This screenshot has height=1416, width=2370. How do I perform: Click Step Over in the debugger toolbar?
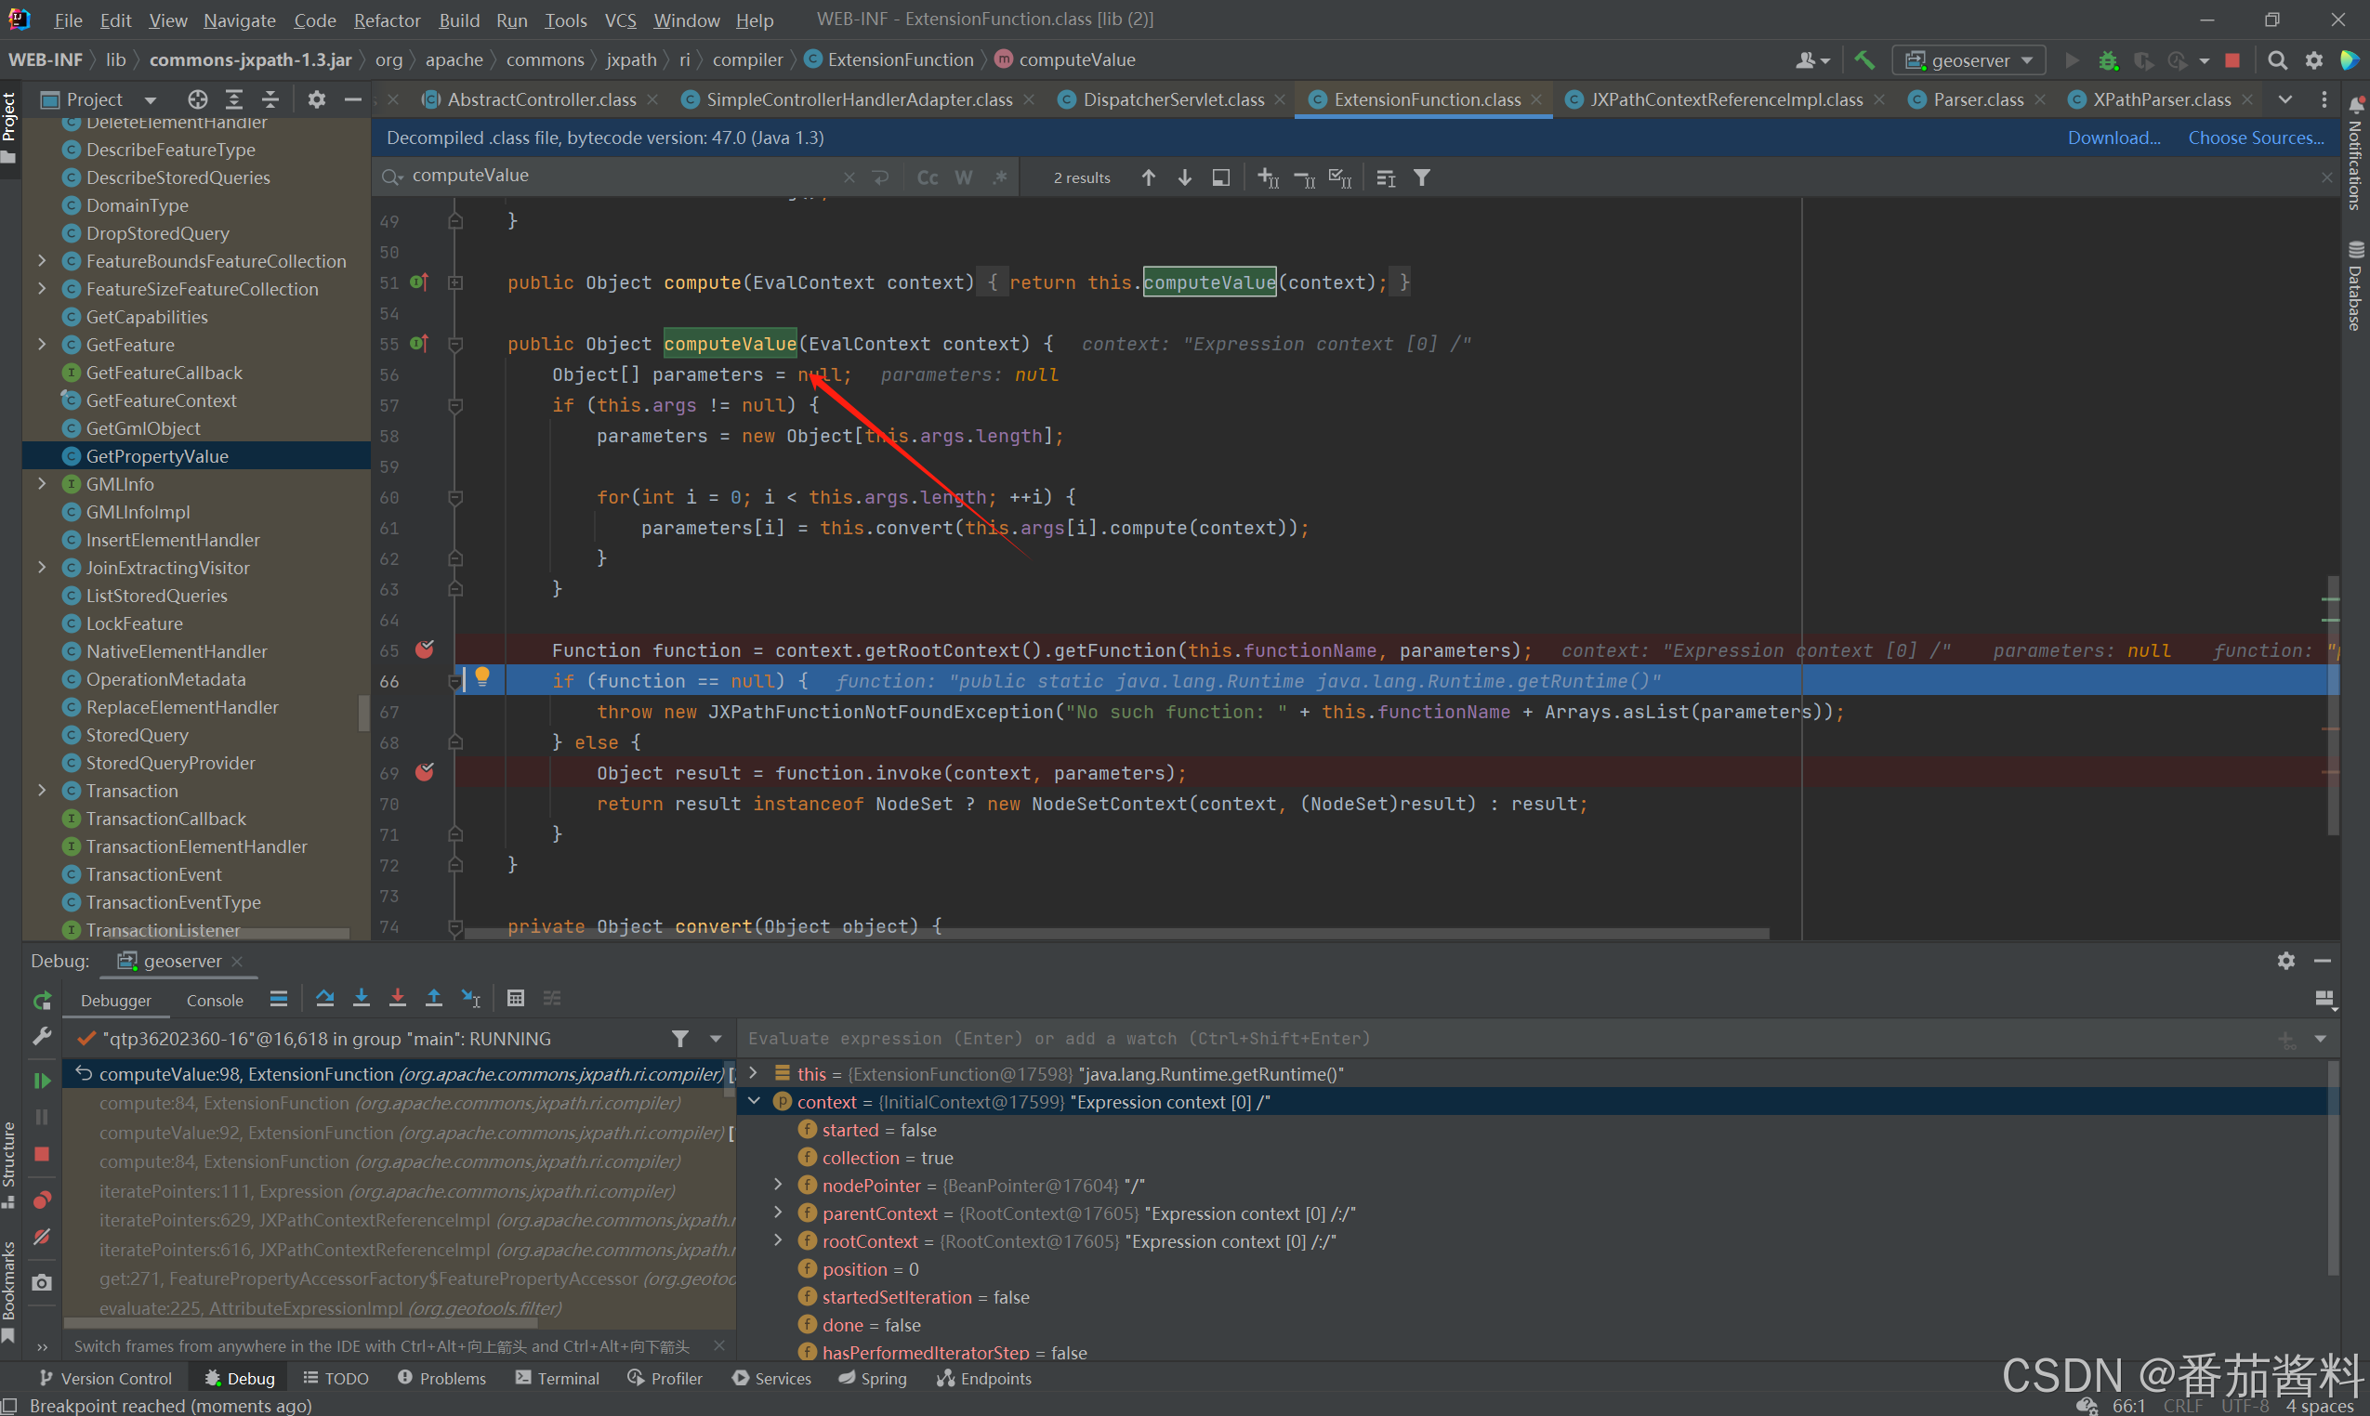(324, 998)
